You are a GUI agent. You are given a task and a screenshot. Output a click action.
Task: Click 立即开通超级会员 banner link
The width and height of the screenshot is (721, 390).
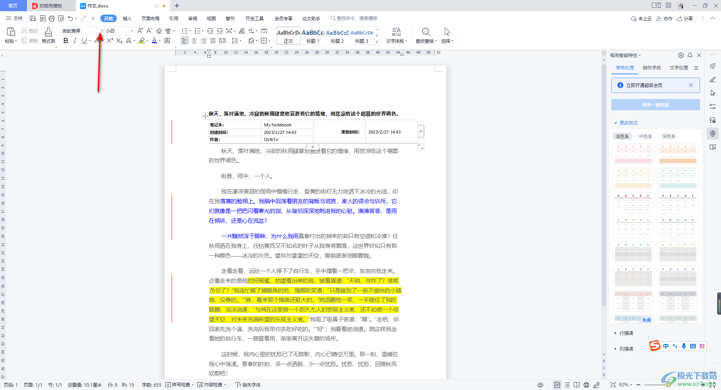point(644,85)
